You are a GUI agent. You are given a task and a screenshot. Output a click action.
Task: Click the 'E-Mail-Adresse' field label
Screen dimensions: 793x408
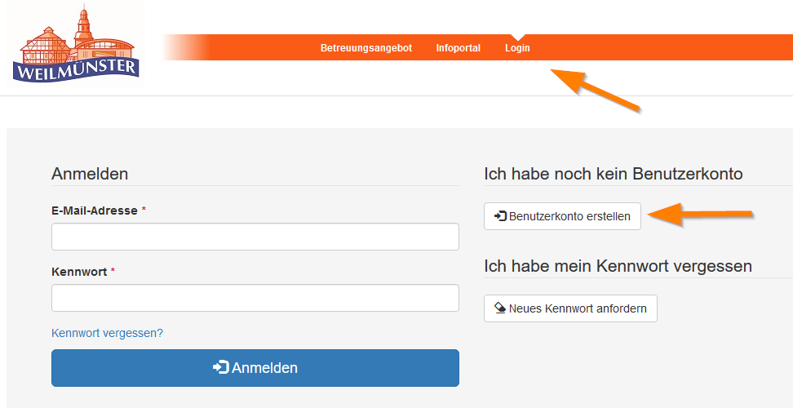pyautogui.click(x=94, y=211)
